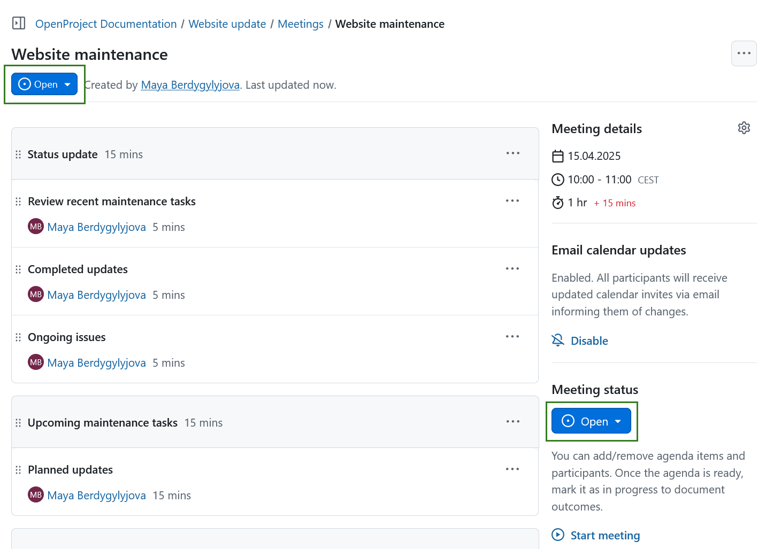This screenshot has width=766, height=549.
Task: Open more options for Planned updates
Action: tap(512, 469)
